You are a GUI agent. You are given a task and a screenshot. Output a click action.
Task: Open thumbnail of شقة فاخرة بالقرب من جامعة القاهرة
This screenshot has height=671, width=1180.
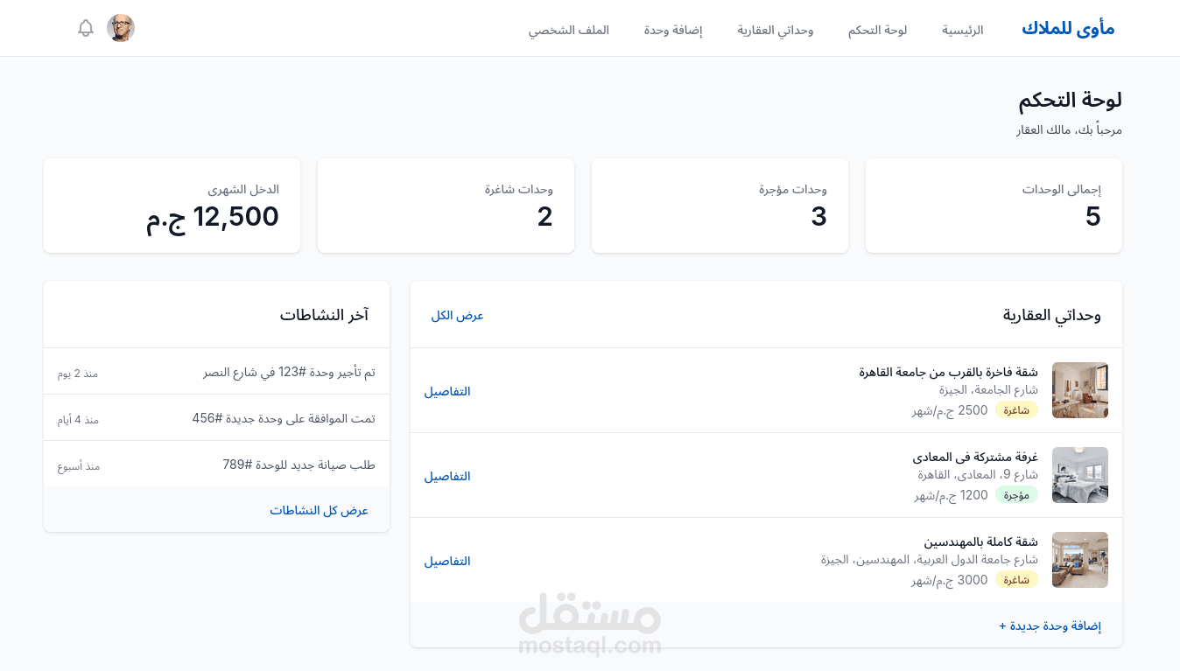click(1080, 390)
